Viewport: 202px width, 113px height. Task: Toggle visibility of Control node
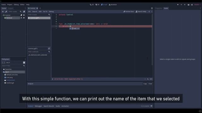pos(24,15)
